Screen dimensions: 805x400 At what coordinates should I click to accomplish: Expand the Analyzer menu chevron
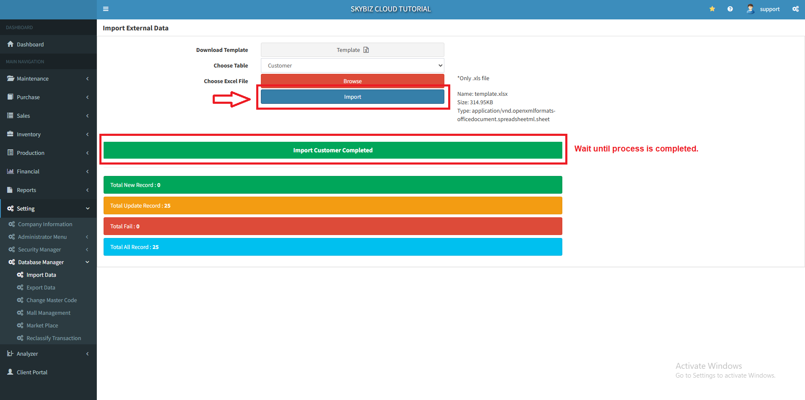88,354
